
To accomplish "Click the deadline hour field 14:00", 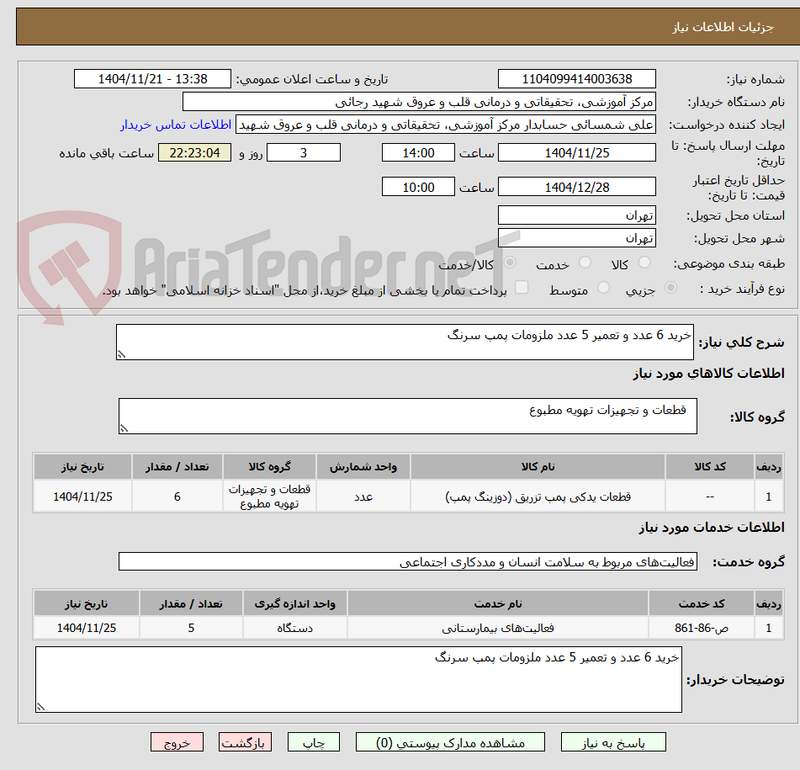I will coord(418,152).
